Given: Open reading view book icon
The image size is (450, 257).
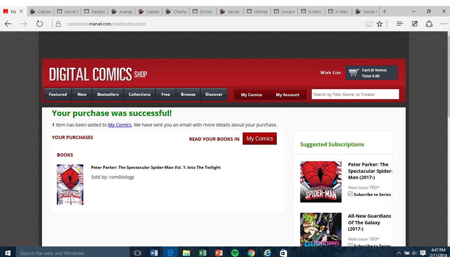Looking at the screenshot, I should point(369,24).
